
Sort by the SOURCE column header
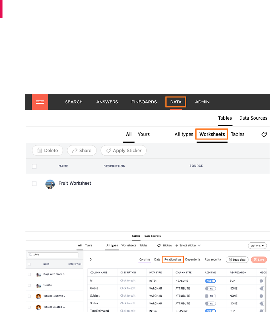pos(196,166)
